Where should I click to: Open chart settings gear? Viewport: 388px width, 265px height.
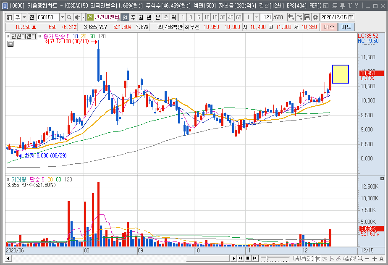point(315,17)
